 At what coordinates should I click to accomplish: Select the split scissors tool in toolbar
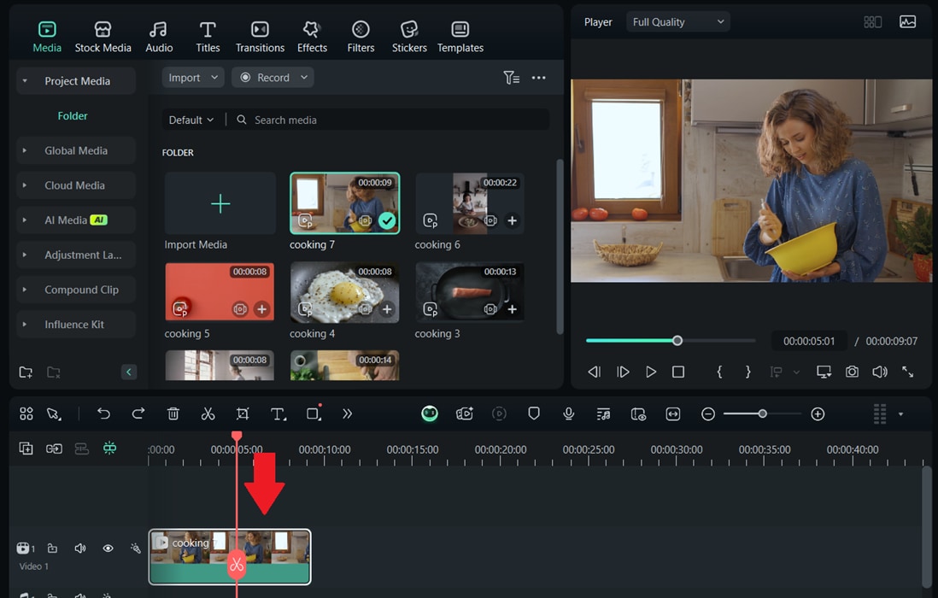click(208, 413)
